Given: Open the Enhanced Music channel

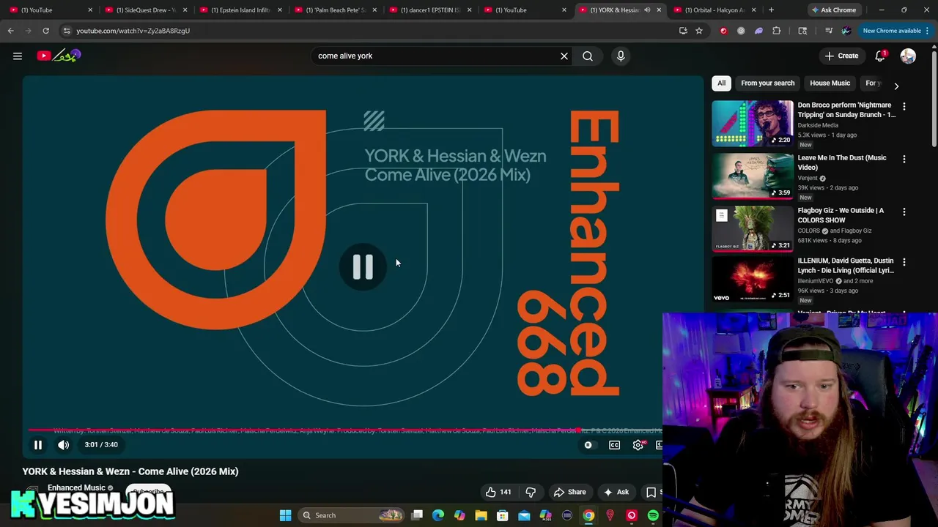Looking at the screenshot, I should pos(76,487).
